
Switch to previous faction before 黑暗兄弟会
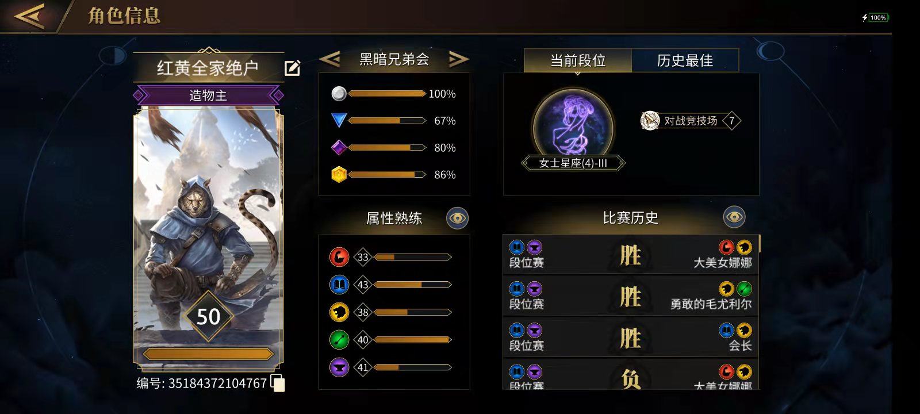click(329, 59)
